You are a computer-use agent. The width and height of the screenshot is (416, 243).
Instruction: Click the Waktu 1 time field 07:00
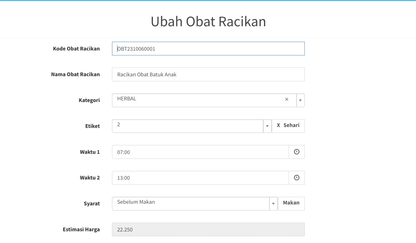201,152
